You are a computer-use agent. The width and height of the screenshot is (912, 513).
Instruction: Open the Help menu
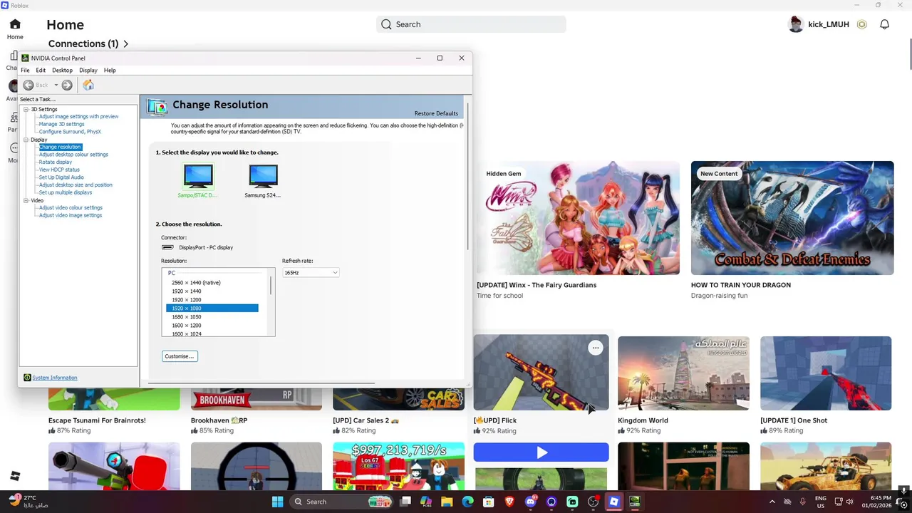click(110, 71)
